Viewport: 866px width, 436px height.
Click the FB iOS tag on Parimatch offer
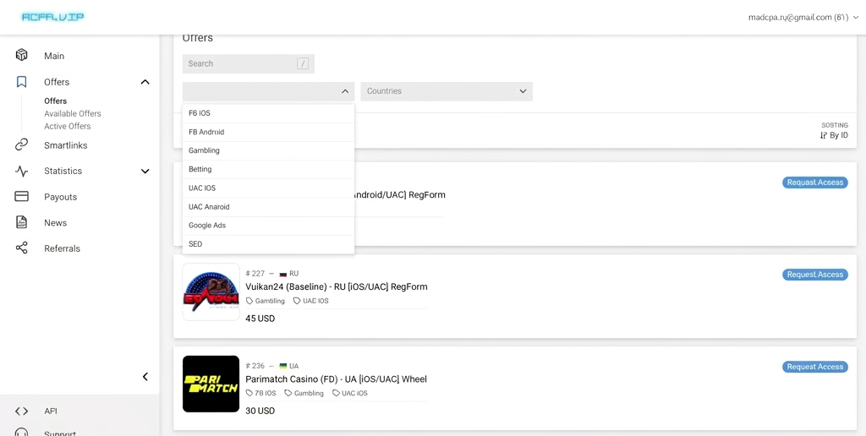point(260,393)
